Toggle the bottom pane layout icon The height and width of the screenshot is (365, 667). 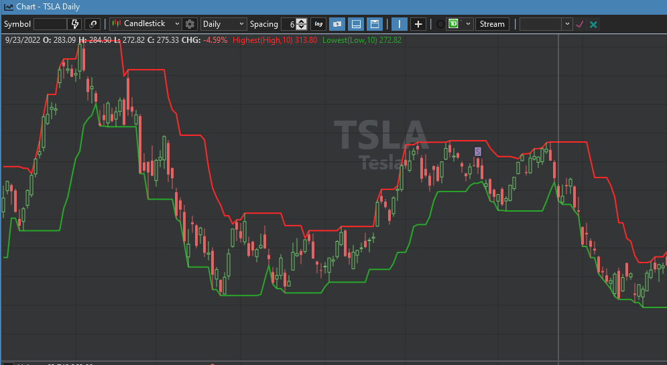(355, 24)
